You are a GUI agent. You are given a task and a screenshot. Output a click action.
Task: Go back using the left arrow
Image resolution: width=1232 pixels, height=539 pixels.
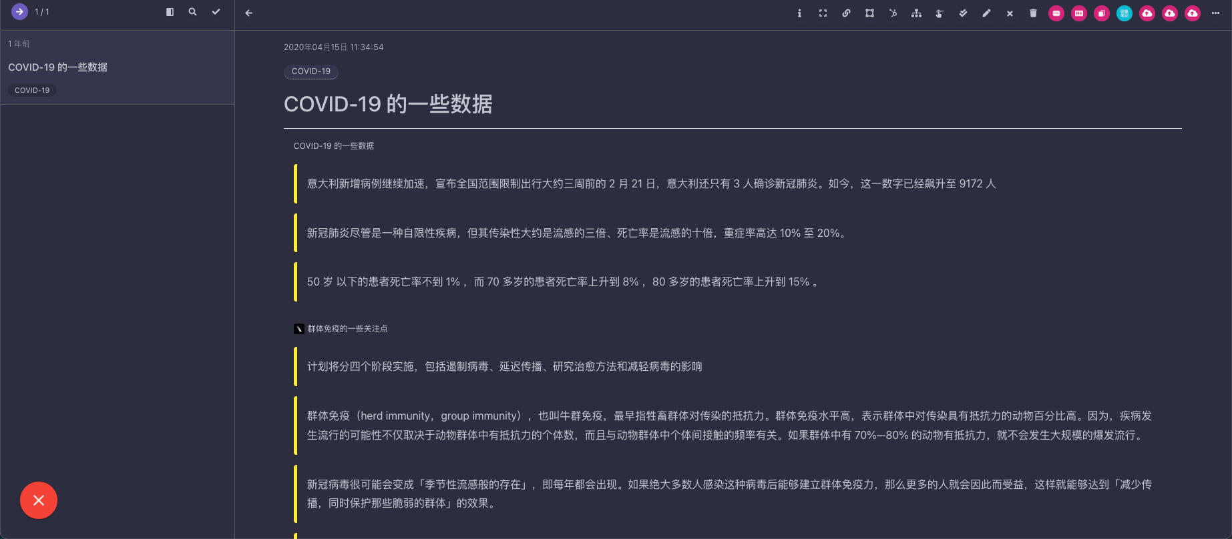pos(249,13)
